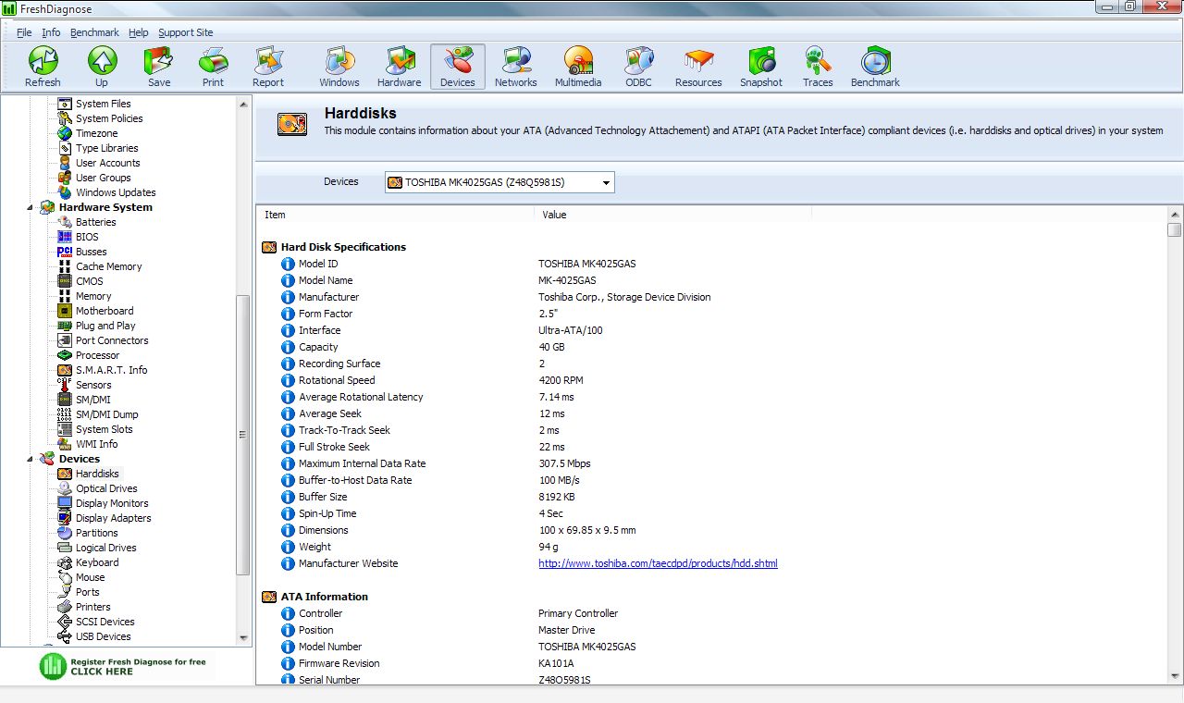Open the Support Site menu
The width and height of the screenshot is (1184, 703).
[185, 32]
